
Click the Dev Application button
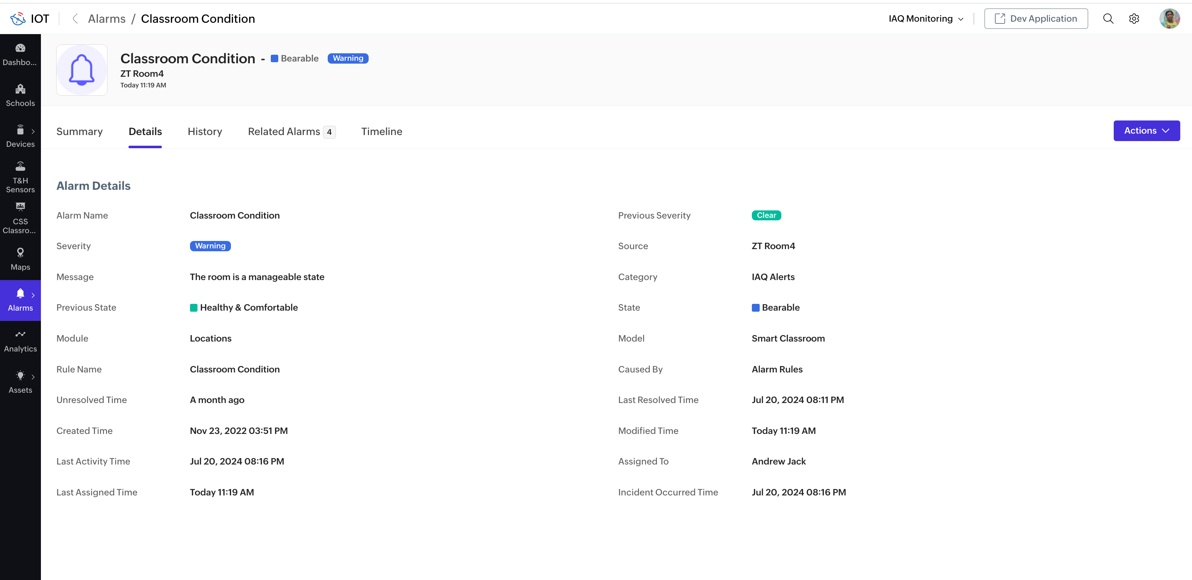pos(1035,18)
